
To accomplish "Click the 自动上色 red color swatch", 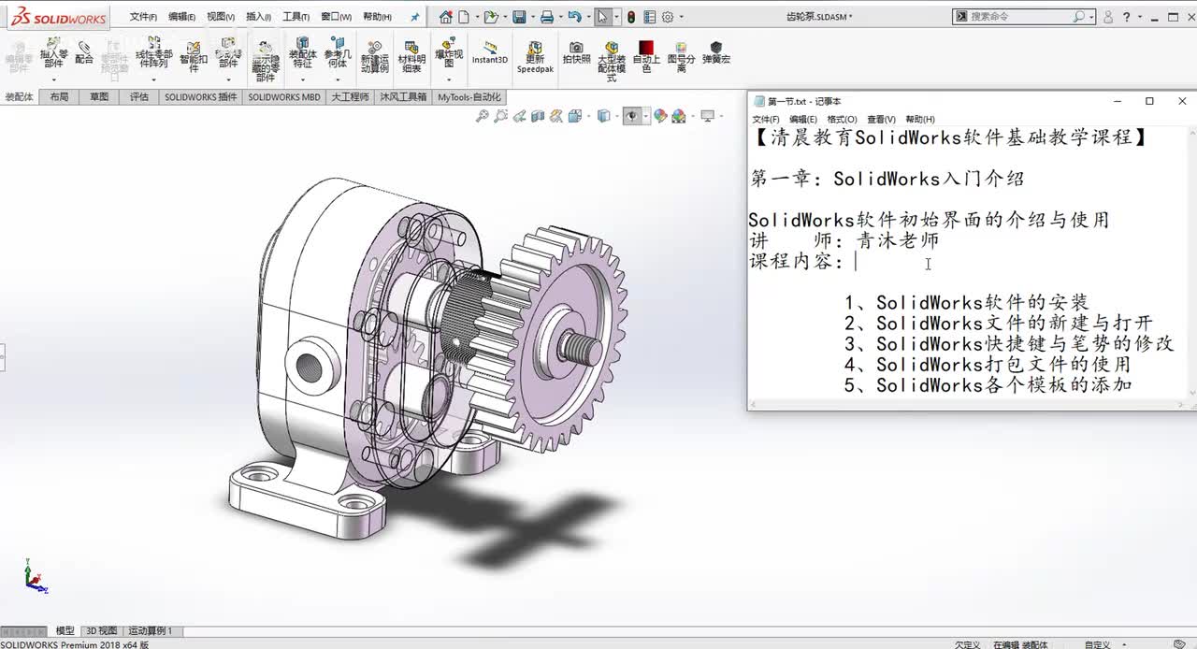I will [646, 49].
